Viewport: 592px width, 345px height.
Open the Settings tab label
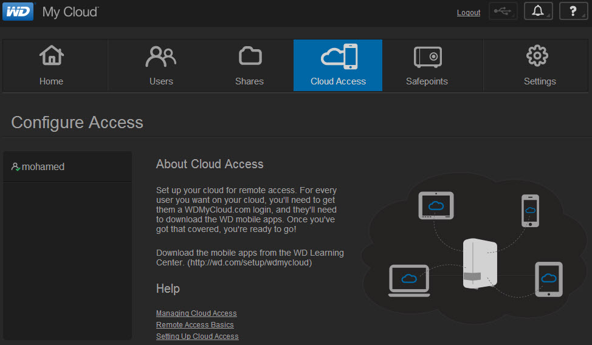coord(540,81)
